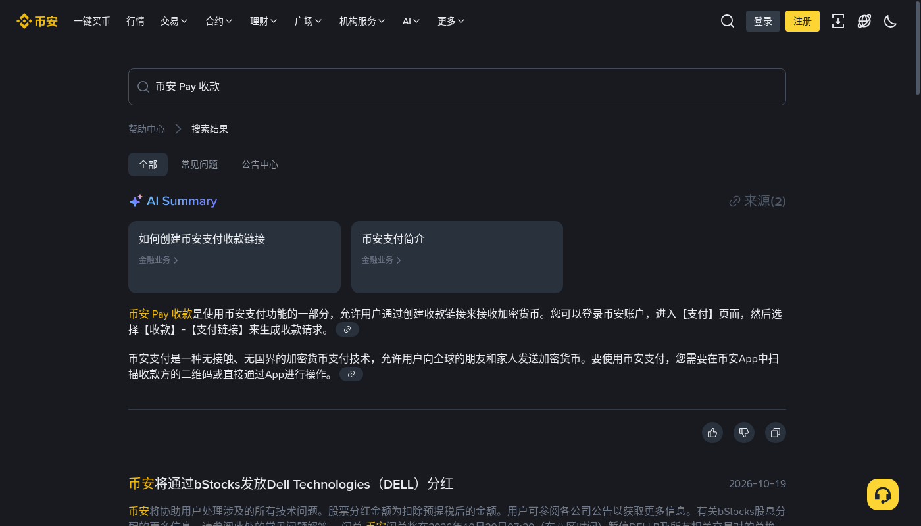Click the thumbs down feedback icon

click(x=744, y=433)
